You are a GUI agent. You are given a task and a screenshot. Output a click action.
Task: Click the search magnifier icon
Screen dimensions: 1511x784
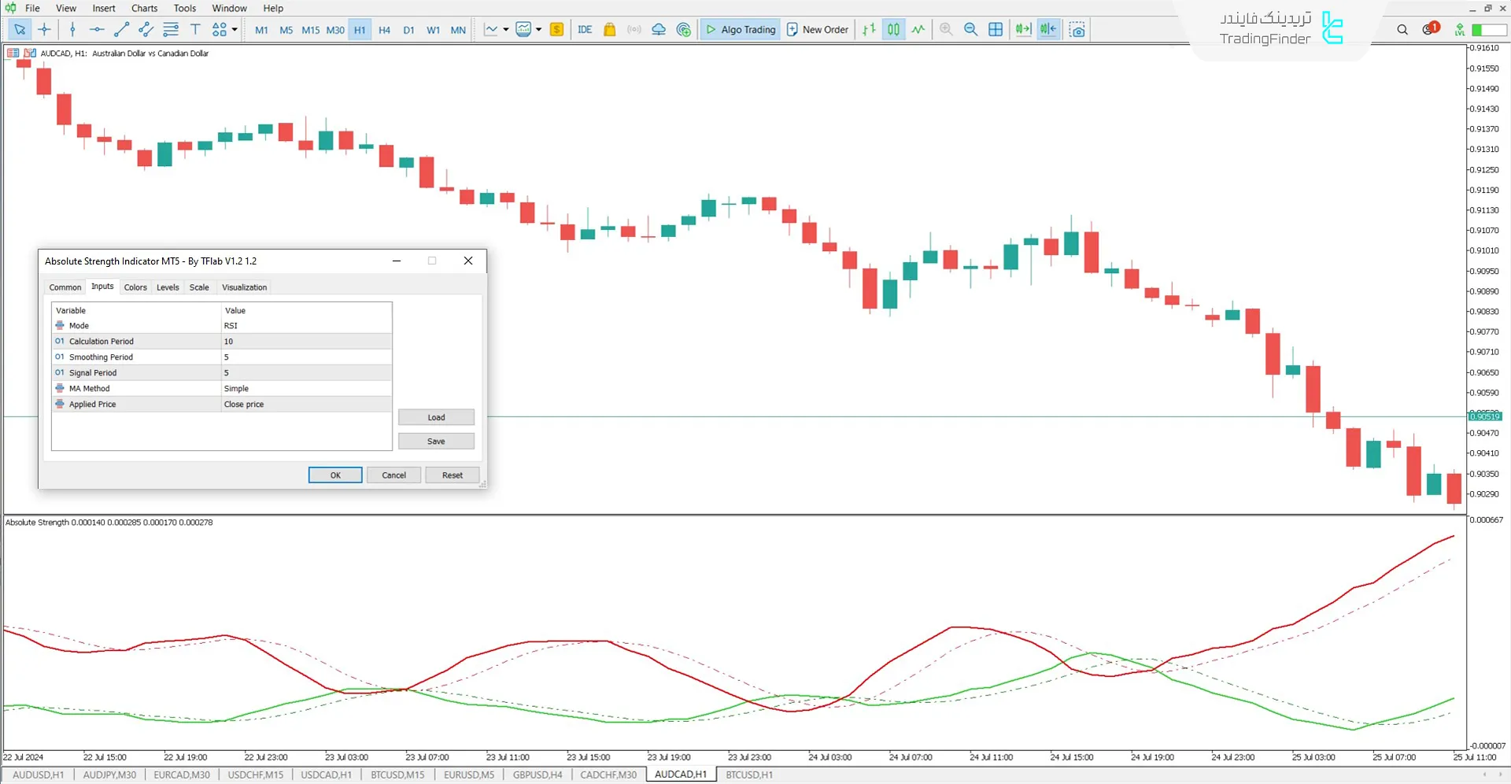tap(1402, 30)
